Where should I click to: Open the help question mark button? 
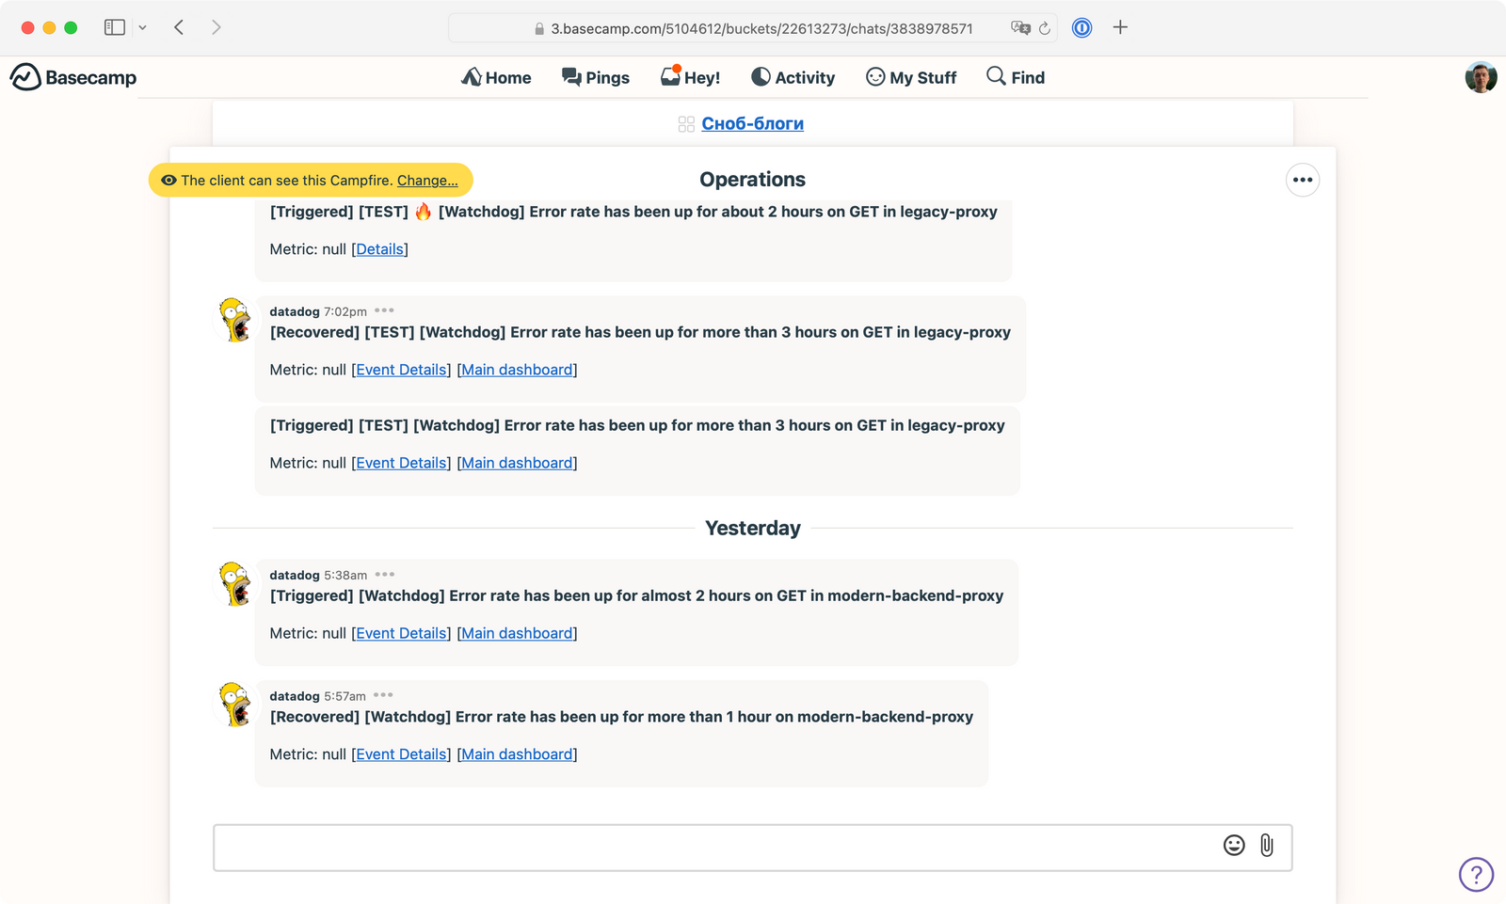(x=1475, y=875)
